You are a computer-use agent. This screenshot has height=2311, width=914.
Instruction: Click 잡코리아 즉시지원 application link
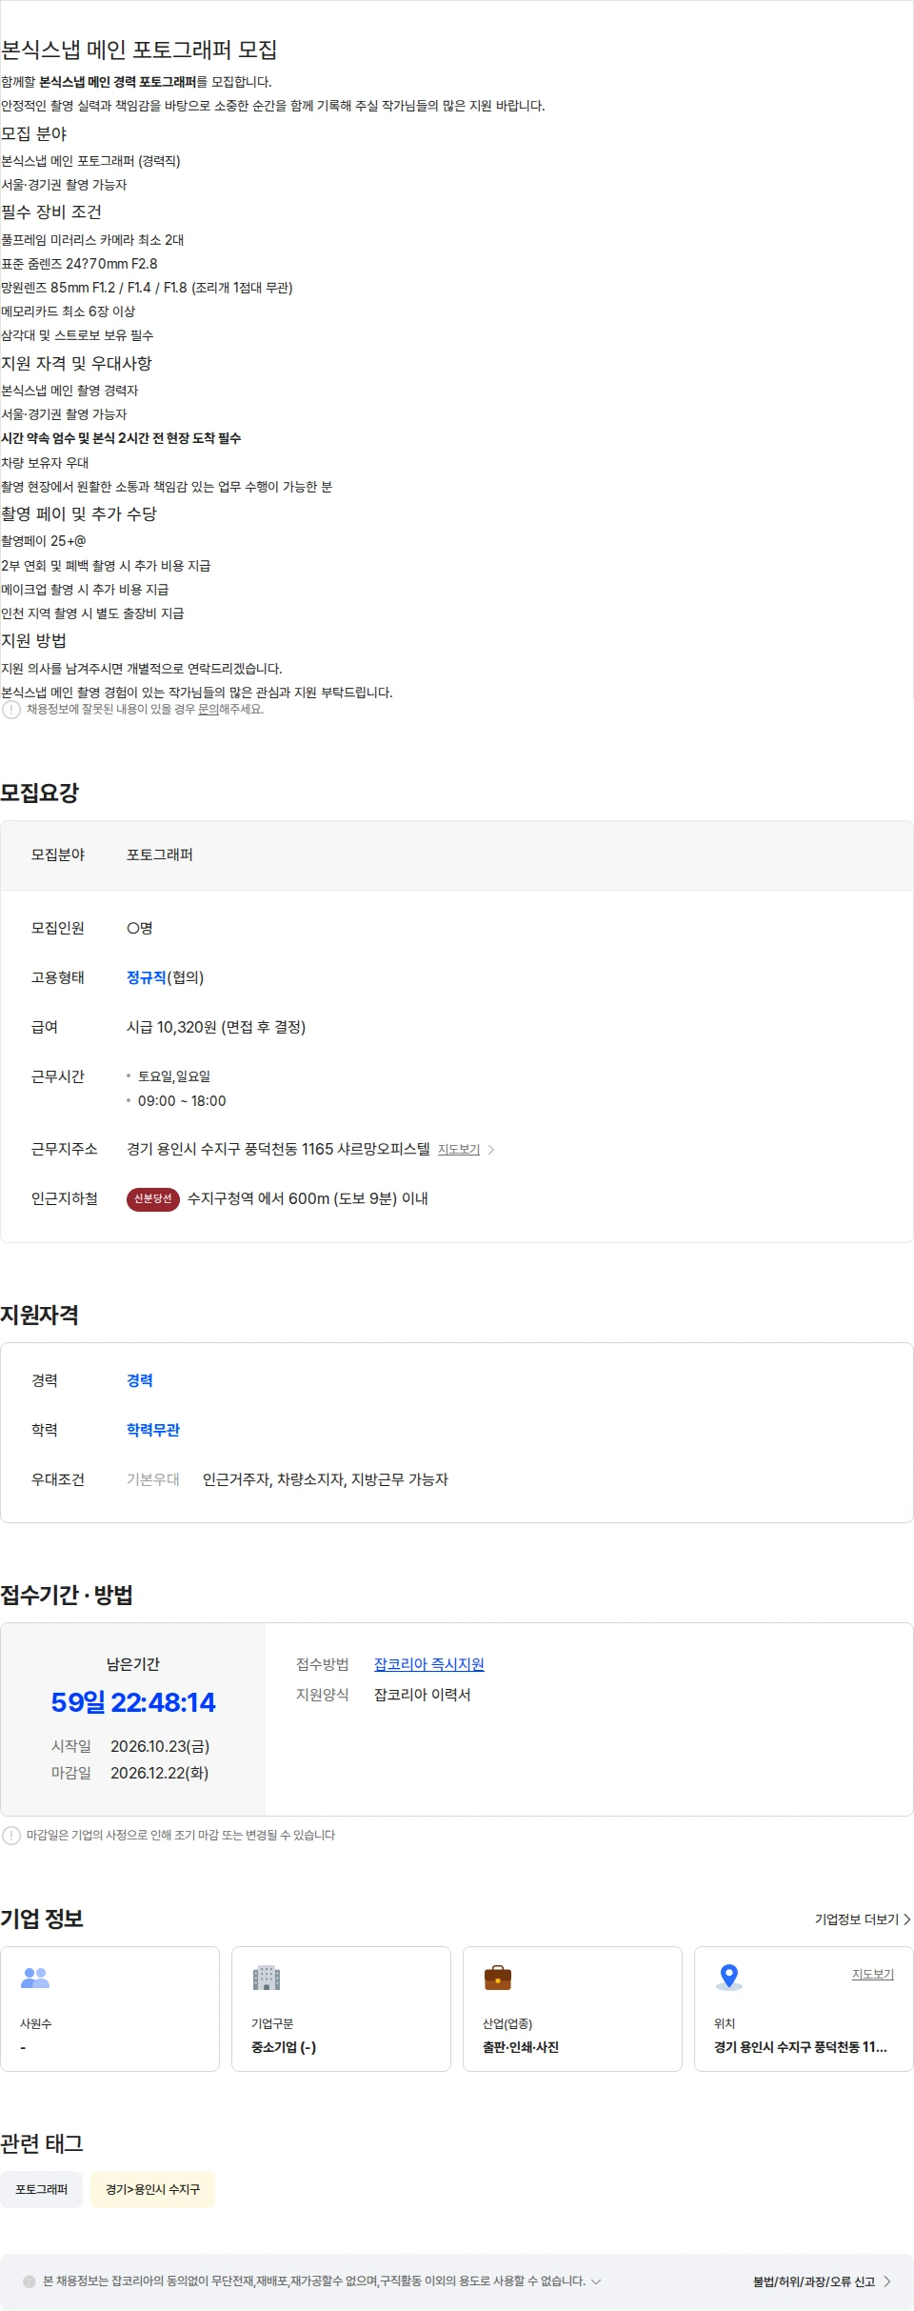[x=429, y=1664]
